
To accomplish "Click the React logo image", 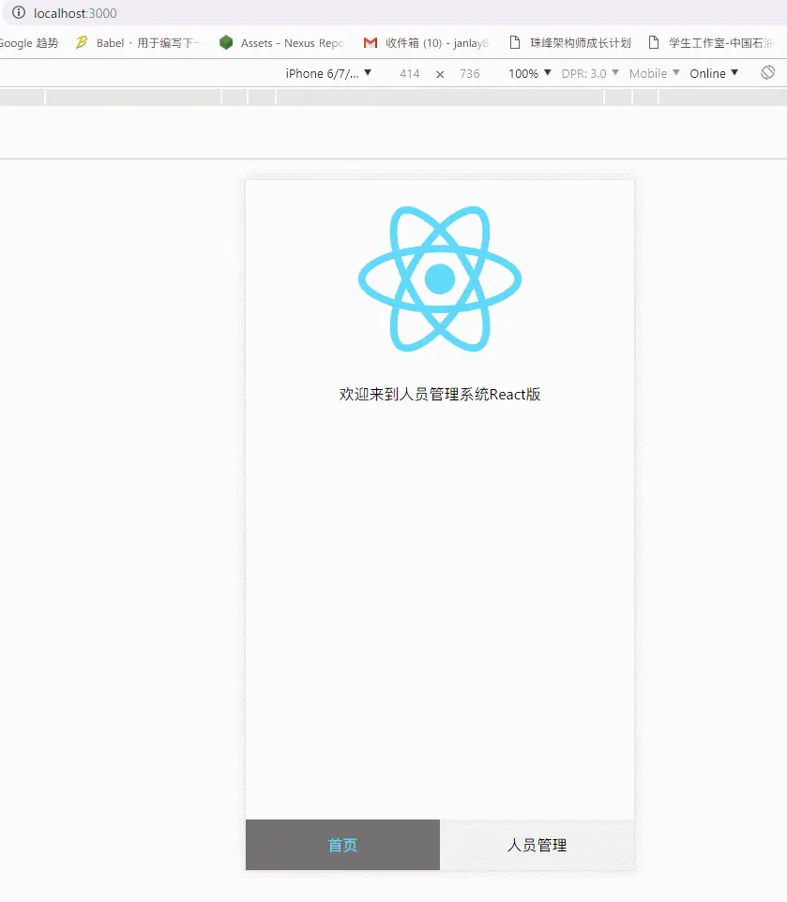I will 440,279.
